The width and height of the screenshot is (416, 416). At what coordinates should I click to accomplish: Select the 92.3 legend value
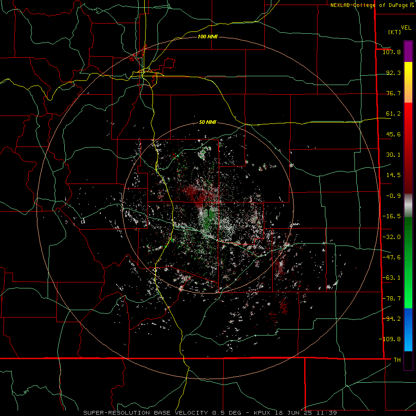tap(393, 73)
